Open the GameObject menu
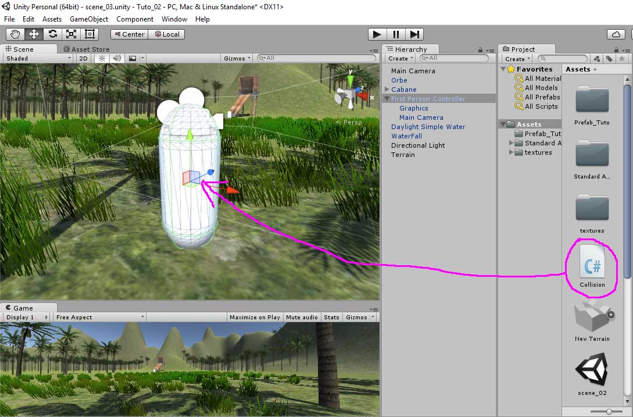Image resolution: width=633 pixels, height=417 pixels. [x=89, y=19]
